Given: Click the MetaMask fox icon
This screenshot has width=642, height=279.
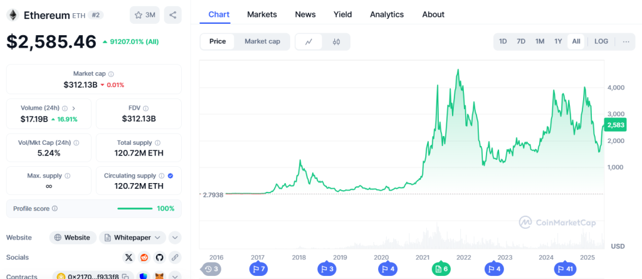Looking at the screenshot, I should pyautogui.click(x=159, y=276).
